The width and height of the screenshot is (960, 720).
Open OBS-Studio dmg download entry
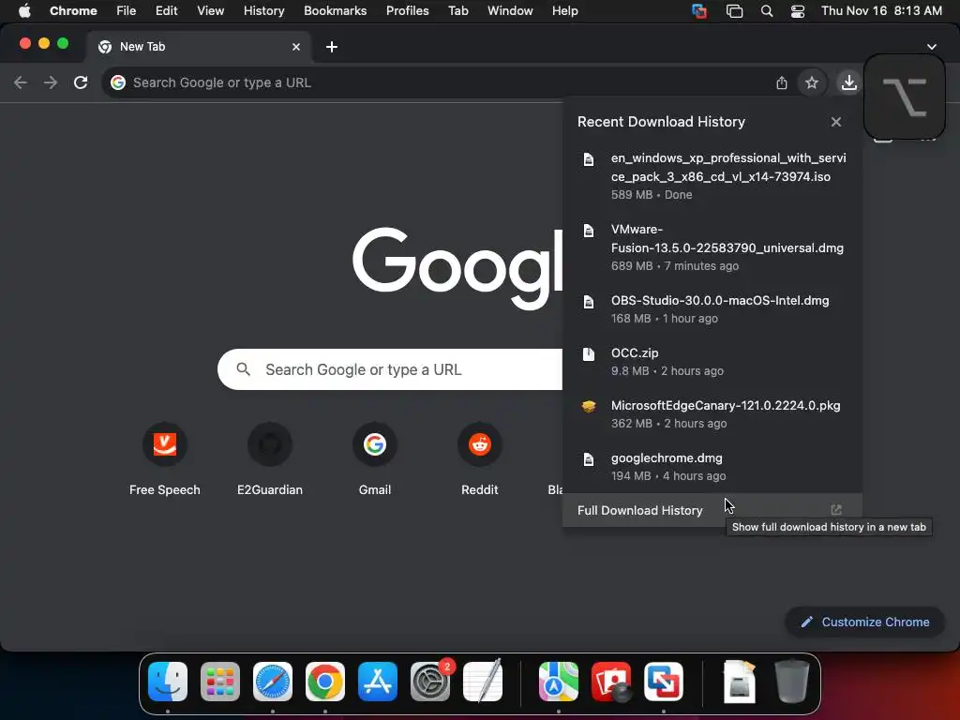click(712, 308)
